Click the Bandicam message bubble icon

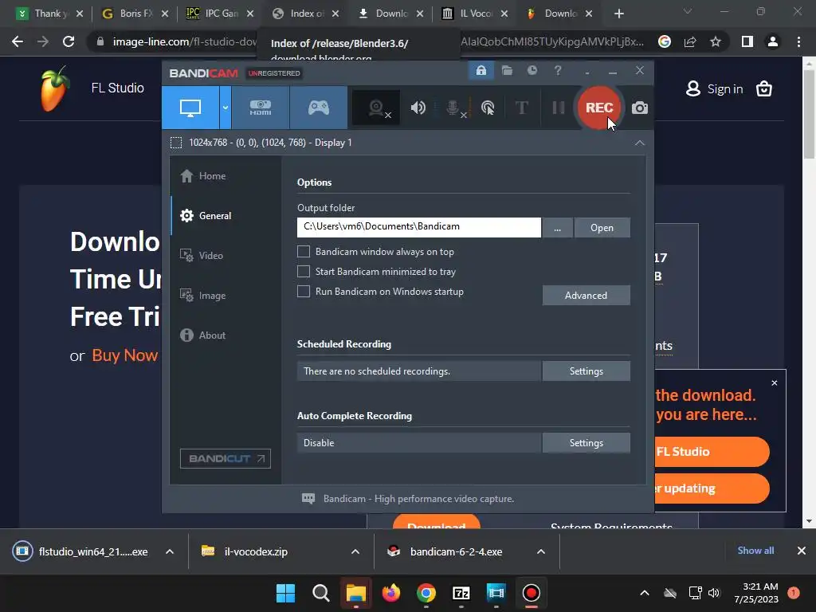(308, 499)
